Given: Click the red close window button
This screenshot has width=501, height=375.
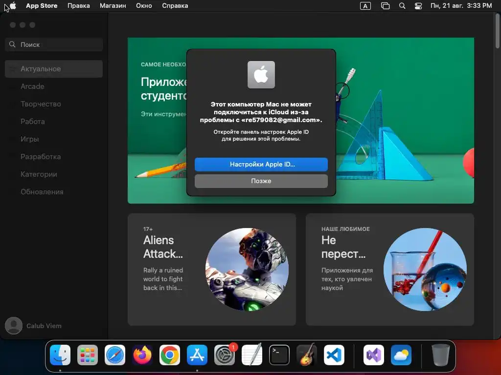Looking at the screenshot, I should coord(13,25).
